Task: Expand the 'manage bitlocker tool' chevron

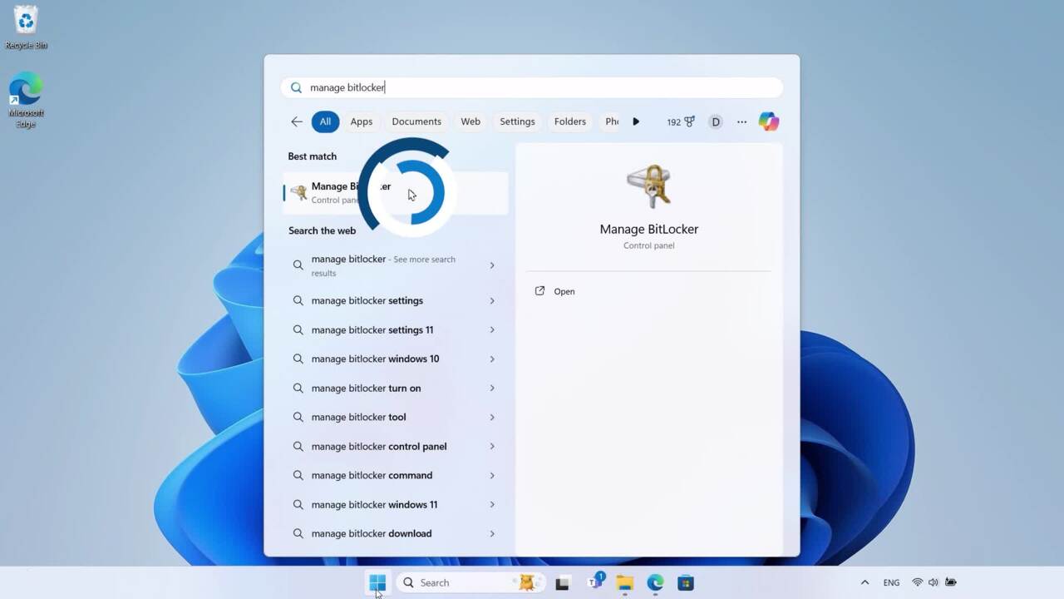Action: click(492, 417)
